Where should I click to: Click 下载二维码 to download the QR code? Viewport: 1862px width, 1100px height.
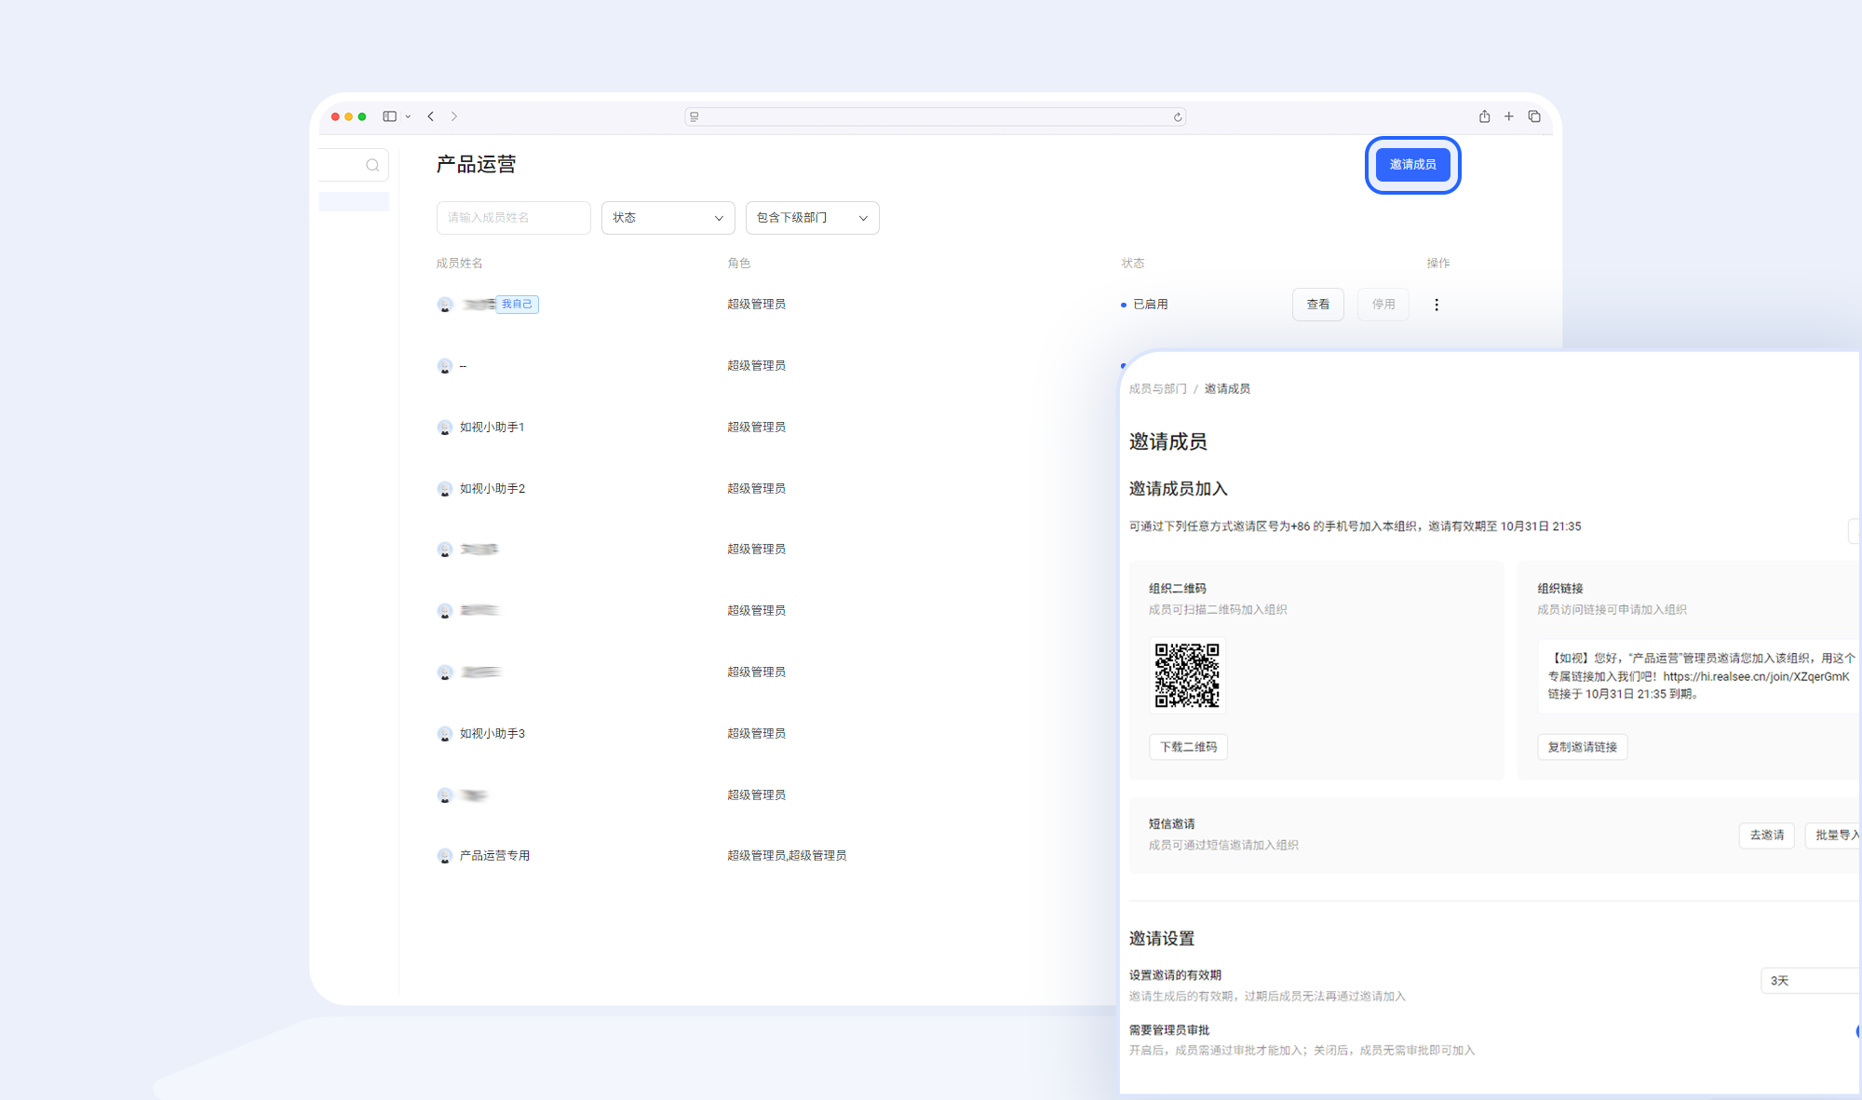click(x=1188, y=746)
